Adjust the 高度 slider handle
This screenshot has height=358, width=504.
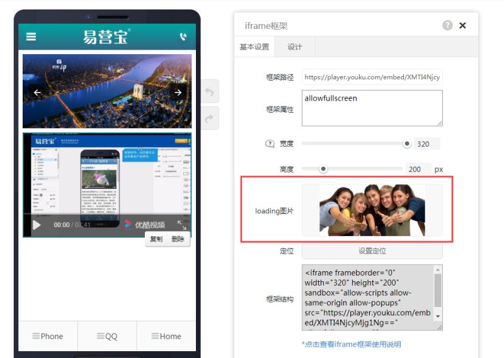(x=323, y=169)
